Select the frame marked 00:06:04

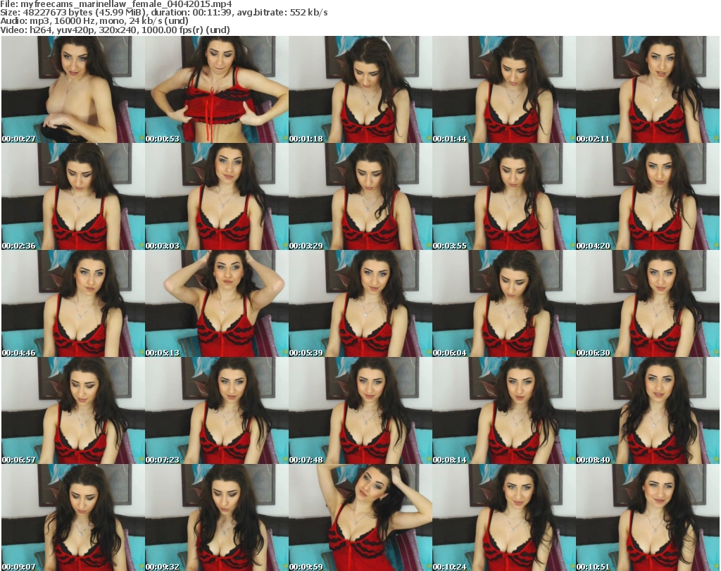coord(503,303)
